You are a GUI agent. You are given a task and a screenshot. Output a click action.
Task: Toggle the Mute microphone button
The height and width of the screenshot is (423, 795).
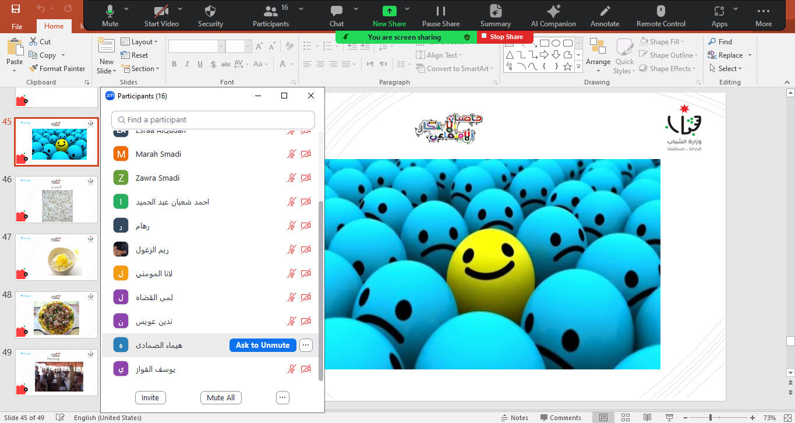(x=109, y=12)
